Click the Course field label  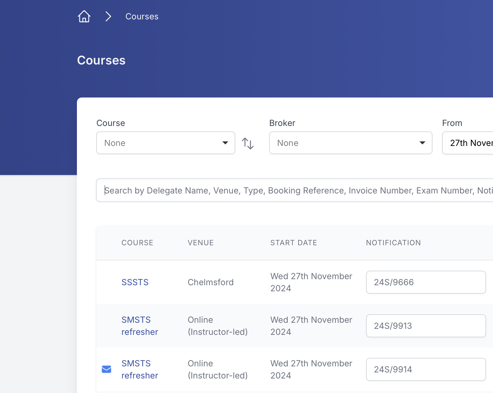click(111, 123)
